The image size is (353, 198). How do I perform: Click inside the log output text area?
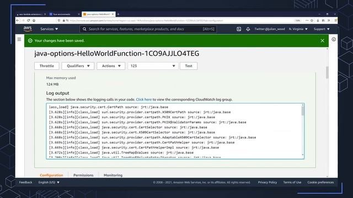[175, 131]
